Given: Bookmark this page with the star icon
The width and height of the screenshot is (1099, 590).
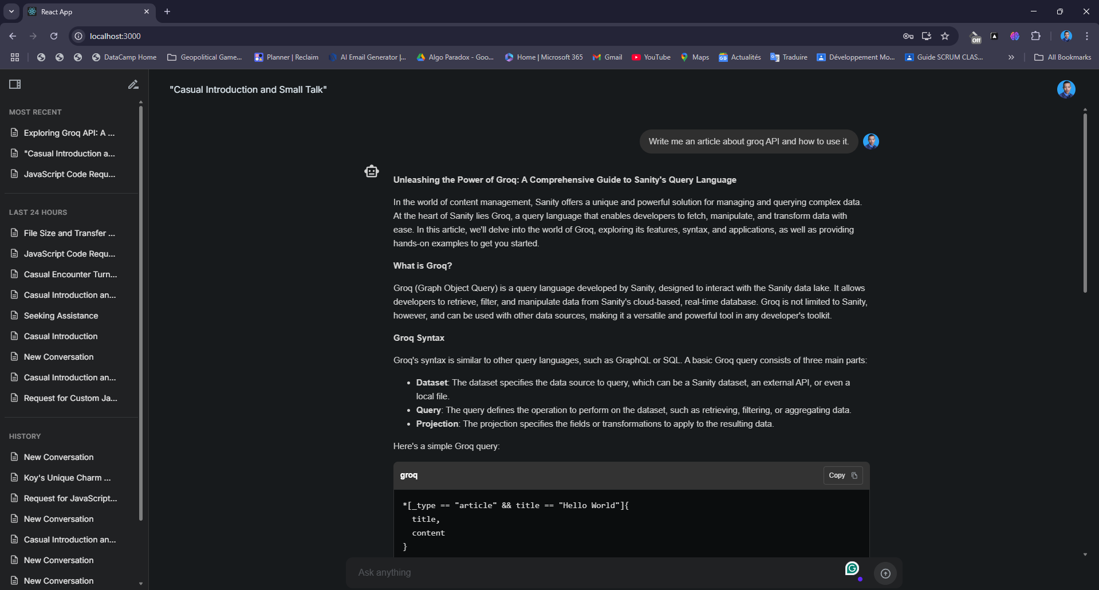Looking at the screenshot, I should click(945, 36).
